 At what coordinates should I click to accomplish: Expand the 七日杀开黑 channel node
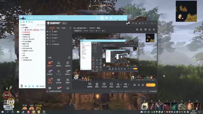21,46
